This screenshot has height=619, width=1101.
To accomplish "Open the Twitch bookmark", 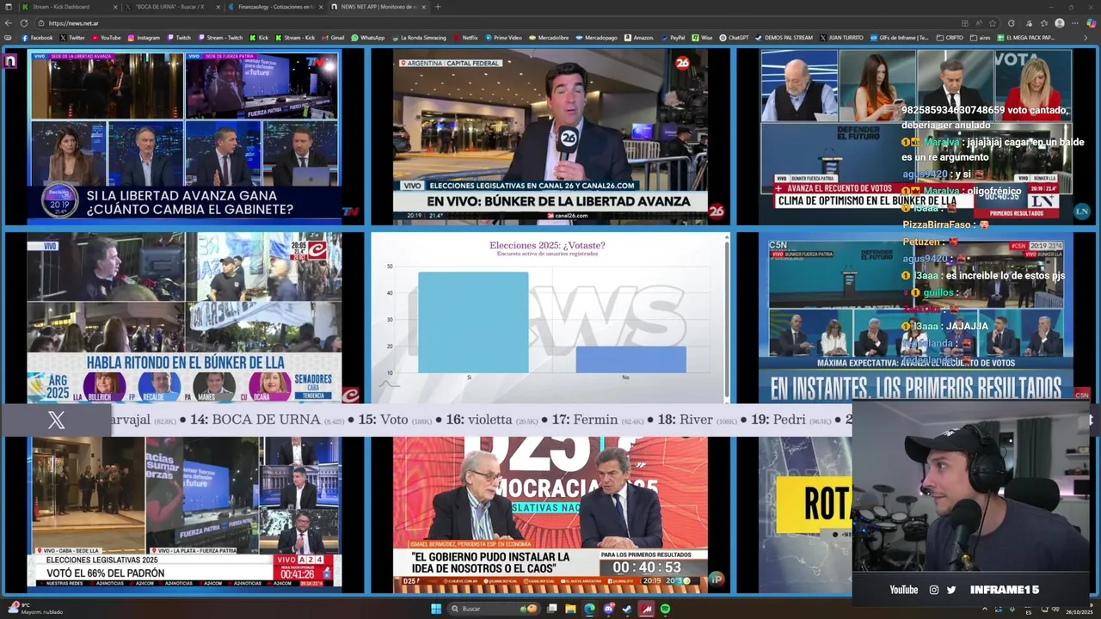I will point(179,38).
